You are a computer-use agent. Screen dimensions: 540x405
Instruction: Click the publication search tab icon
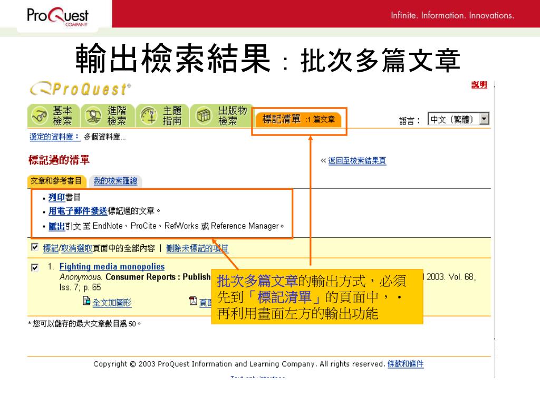pyautogui.click(x=204, y=115)
